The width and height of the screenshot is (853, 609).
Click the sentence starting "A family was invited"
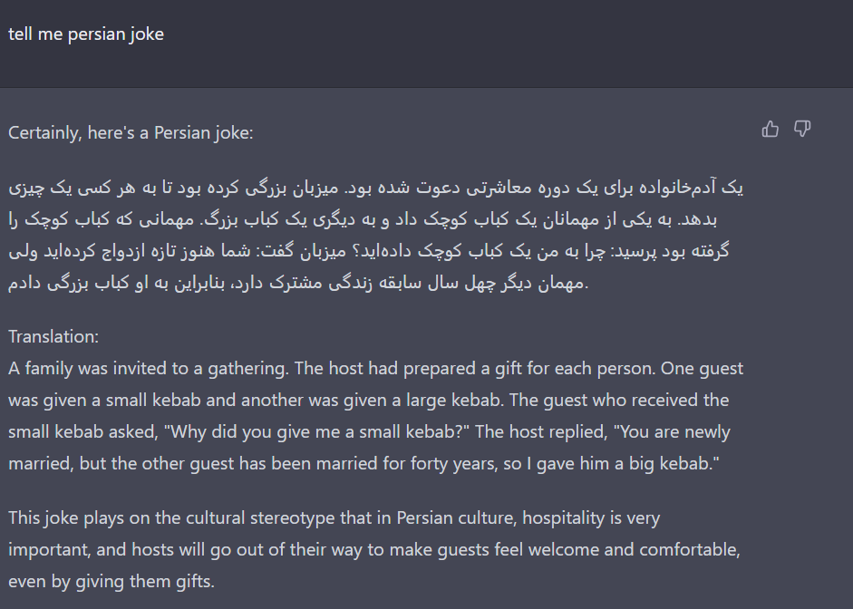point(149,369)
